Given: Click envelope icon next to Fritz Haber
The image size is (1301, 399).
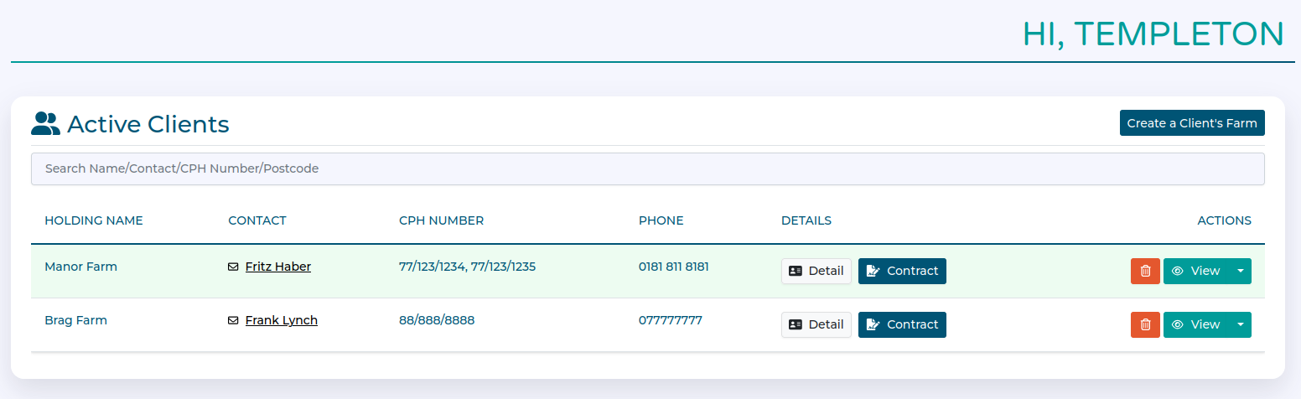Looking at the screenshot, I should coord(233,267).
